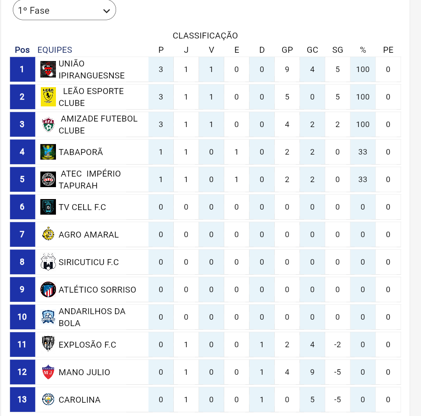Click the Mano Julio team crest
421x416 pixels.
(x=48, y=372)
